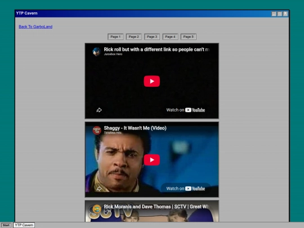The image size is (304, 228).
Task: Open SCTV channel avatar icon
Action: 97,209
